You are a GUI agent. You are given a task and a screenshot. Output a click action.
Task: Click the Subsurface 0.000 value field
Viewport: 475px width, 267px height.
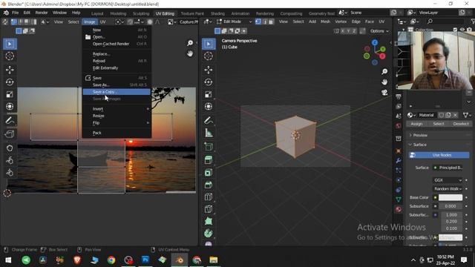pos(451,206)
